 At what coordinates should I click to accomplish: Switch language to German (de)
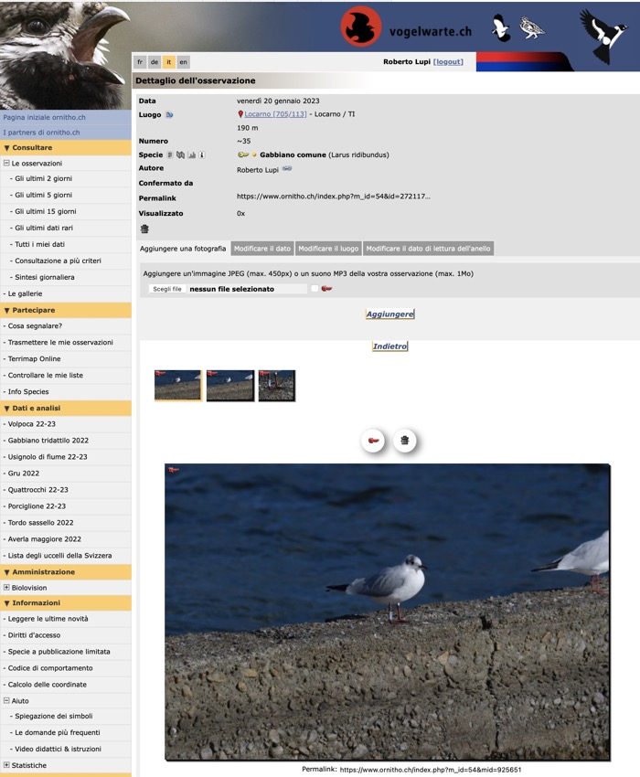click(155, 62)
